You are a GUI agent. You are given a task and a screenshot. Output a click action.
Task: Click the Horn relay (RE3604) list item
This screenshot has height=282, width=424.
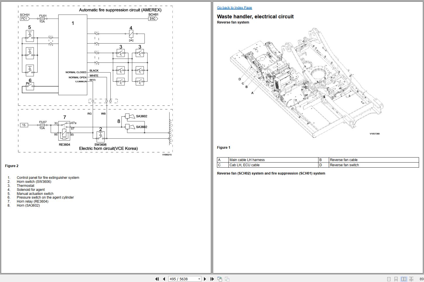tap(32, 201)
